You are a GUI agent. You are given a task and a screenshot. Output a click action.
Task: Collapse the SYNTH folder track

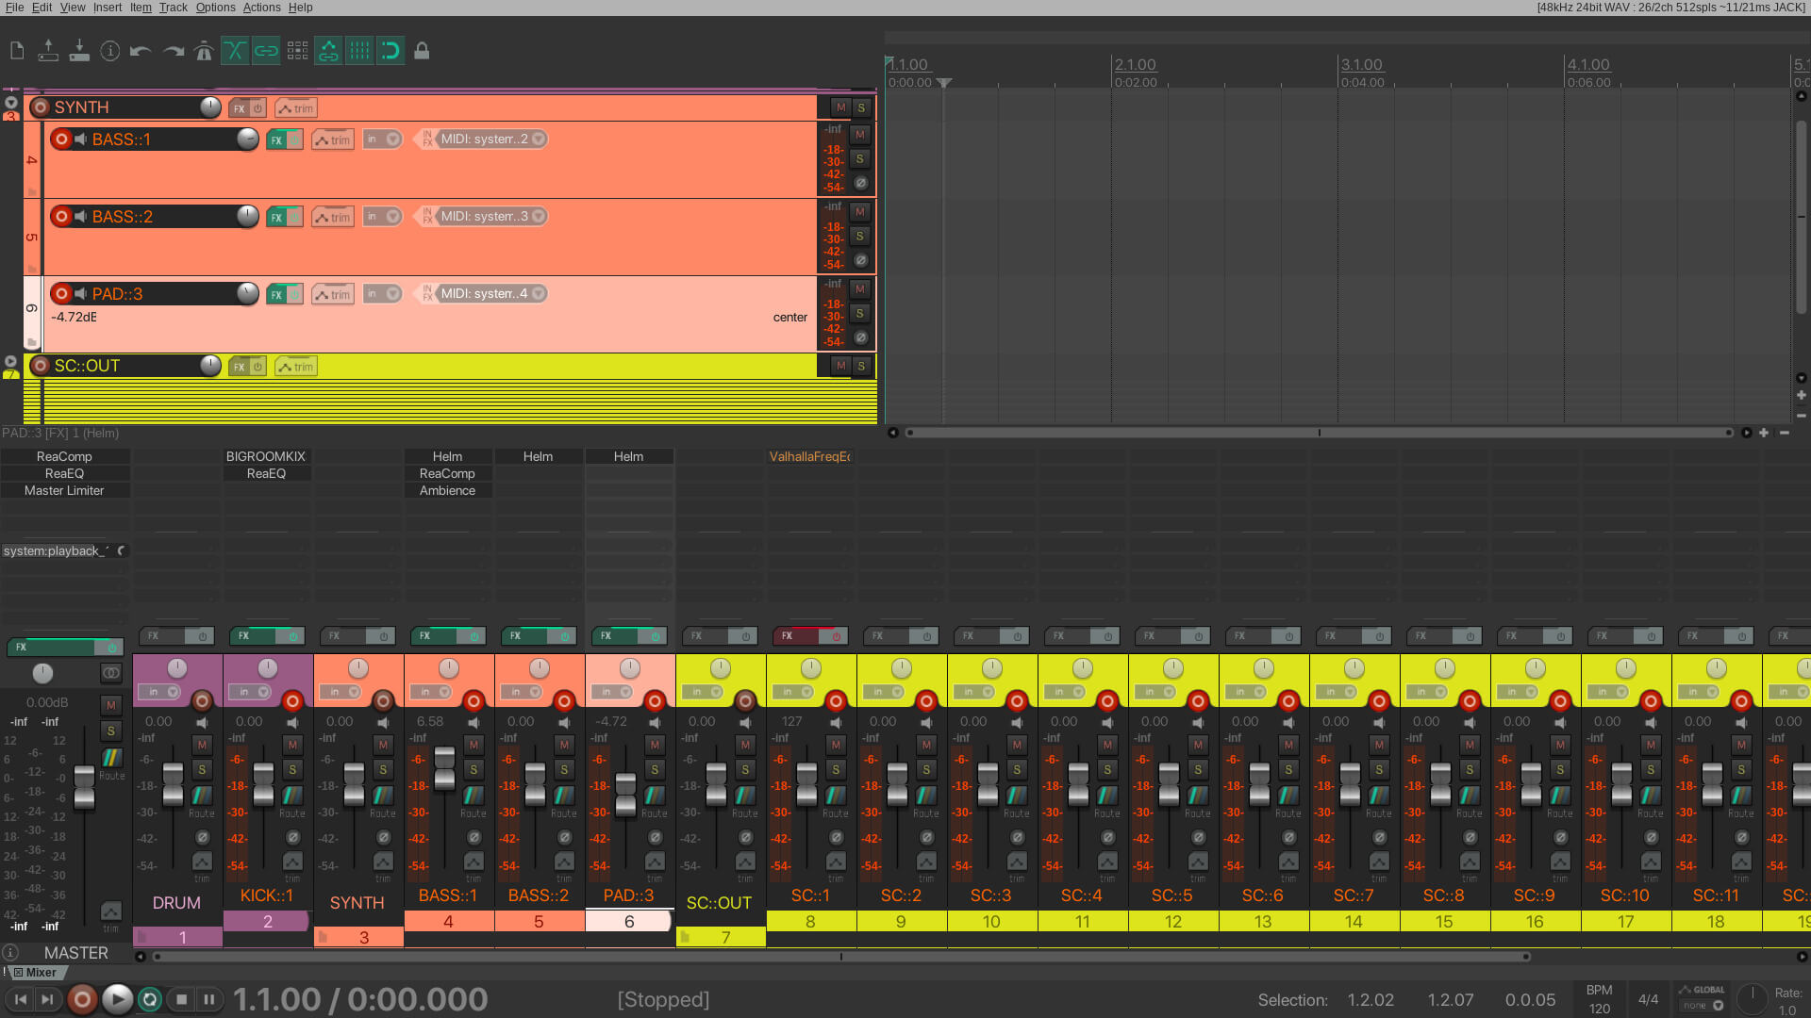[x=11, y=103]
